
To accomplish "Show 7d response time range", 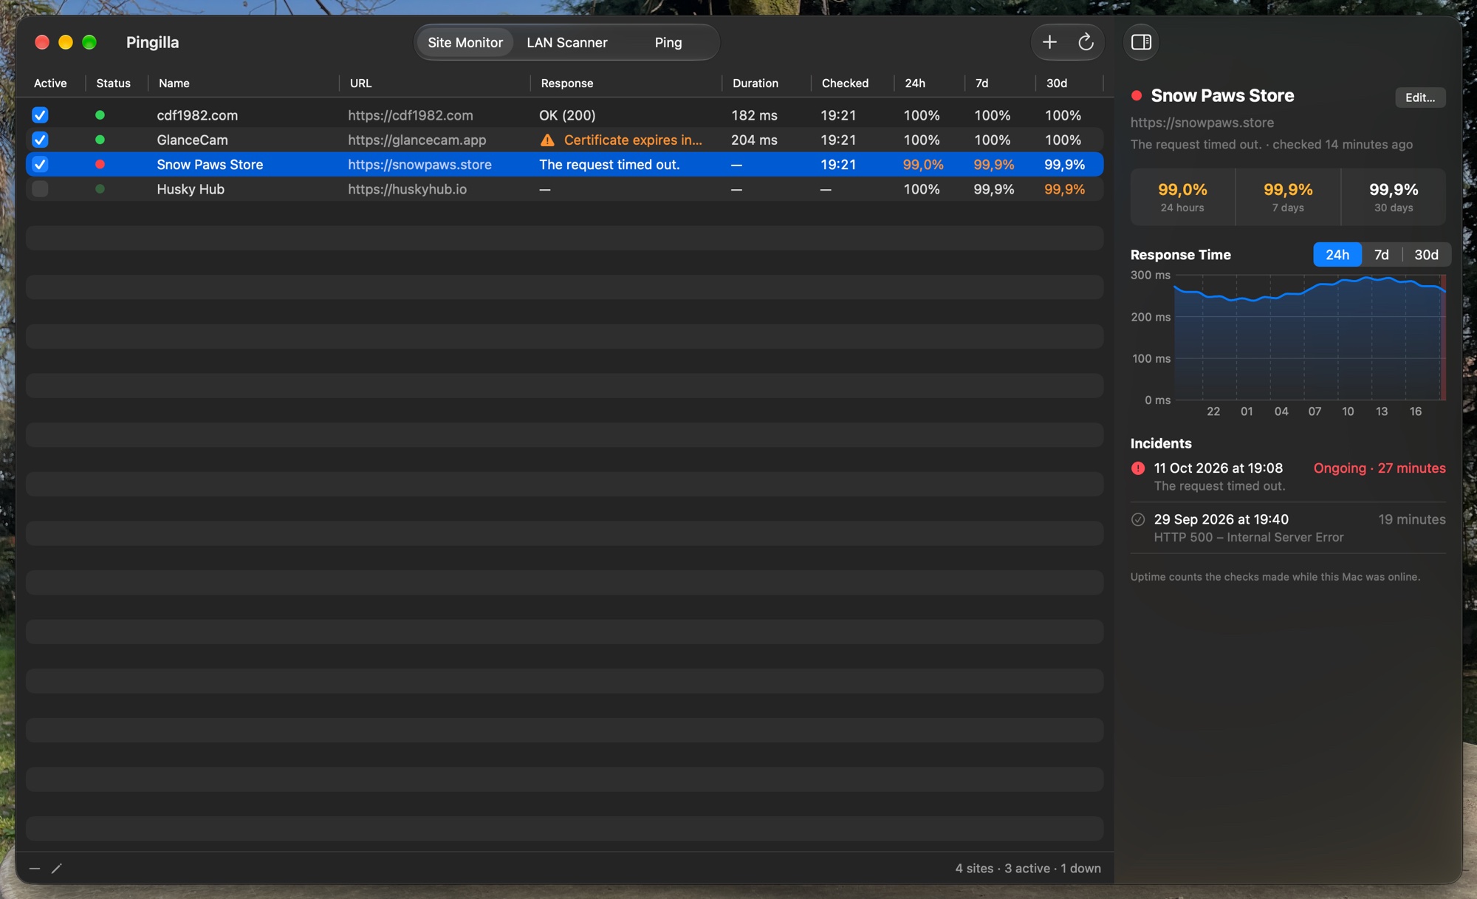I will pos(1382,255).
